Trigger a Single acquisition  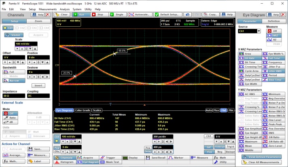[x=117, y=14]
